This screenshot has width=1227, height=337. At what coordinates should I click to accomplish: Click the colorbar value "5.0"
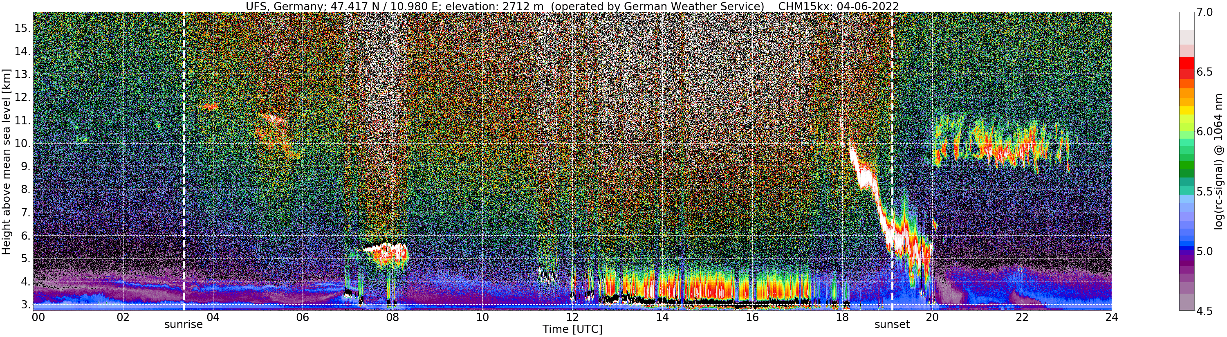(1205, 251)
